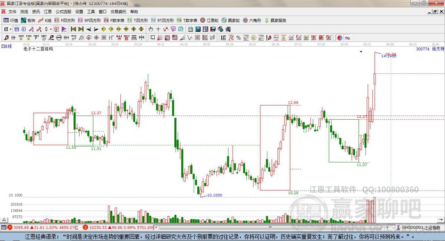The image size is (445, 241).
Task: Click the 日K线 chart label
Action: (7, 46)
